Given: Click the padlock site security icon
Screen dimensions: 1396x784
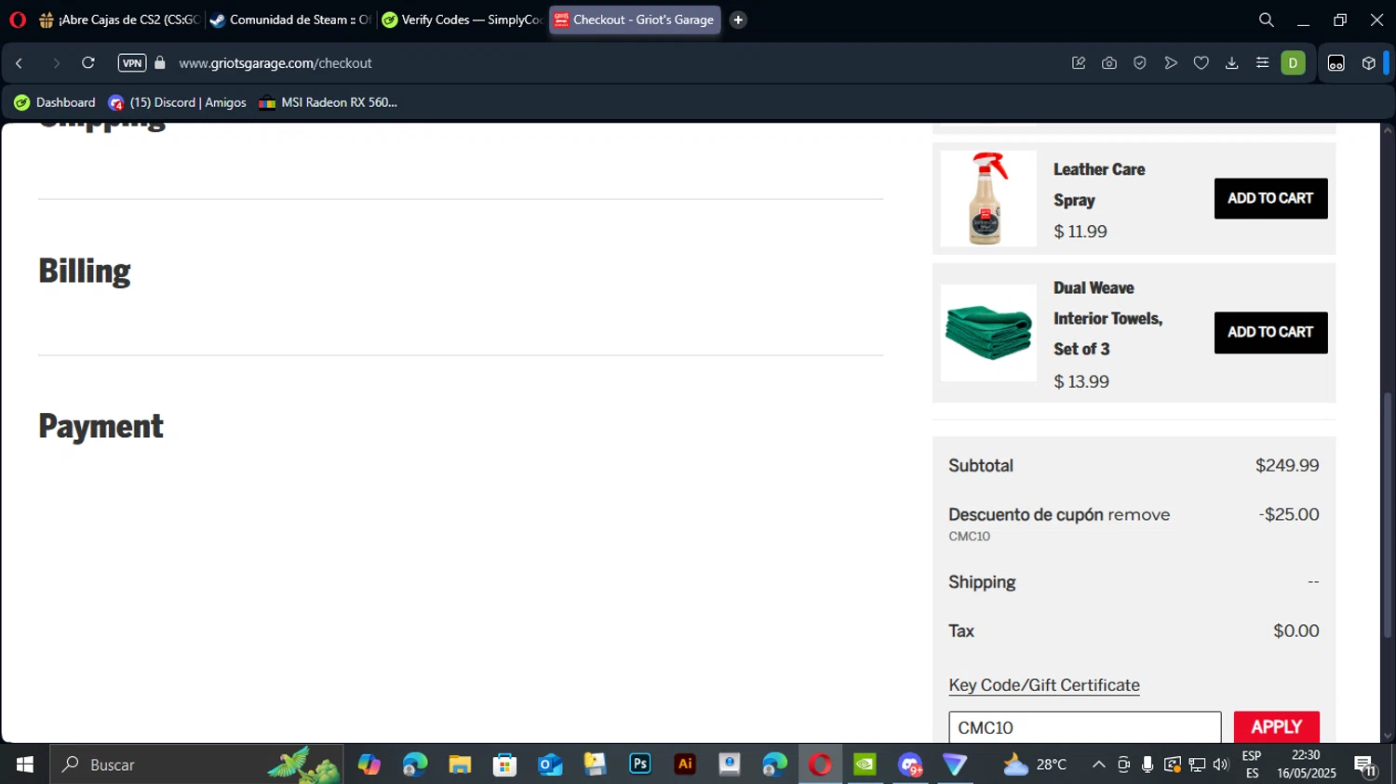Looking at the screenshot, I should (160, 63).
